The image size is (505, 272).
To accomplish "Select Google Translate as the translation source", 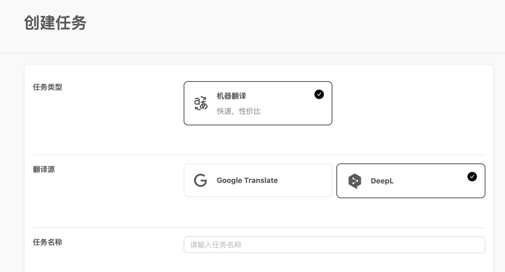I will pos(258,180).
